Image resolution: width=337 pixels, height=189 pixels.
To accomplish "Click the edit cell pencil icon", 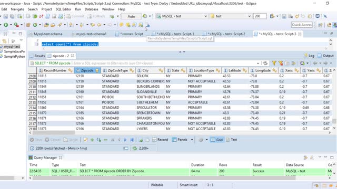I will click(x=85, y=140).
